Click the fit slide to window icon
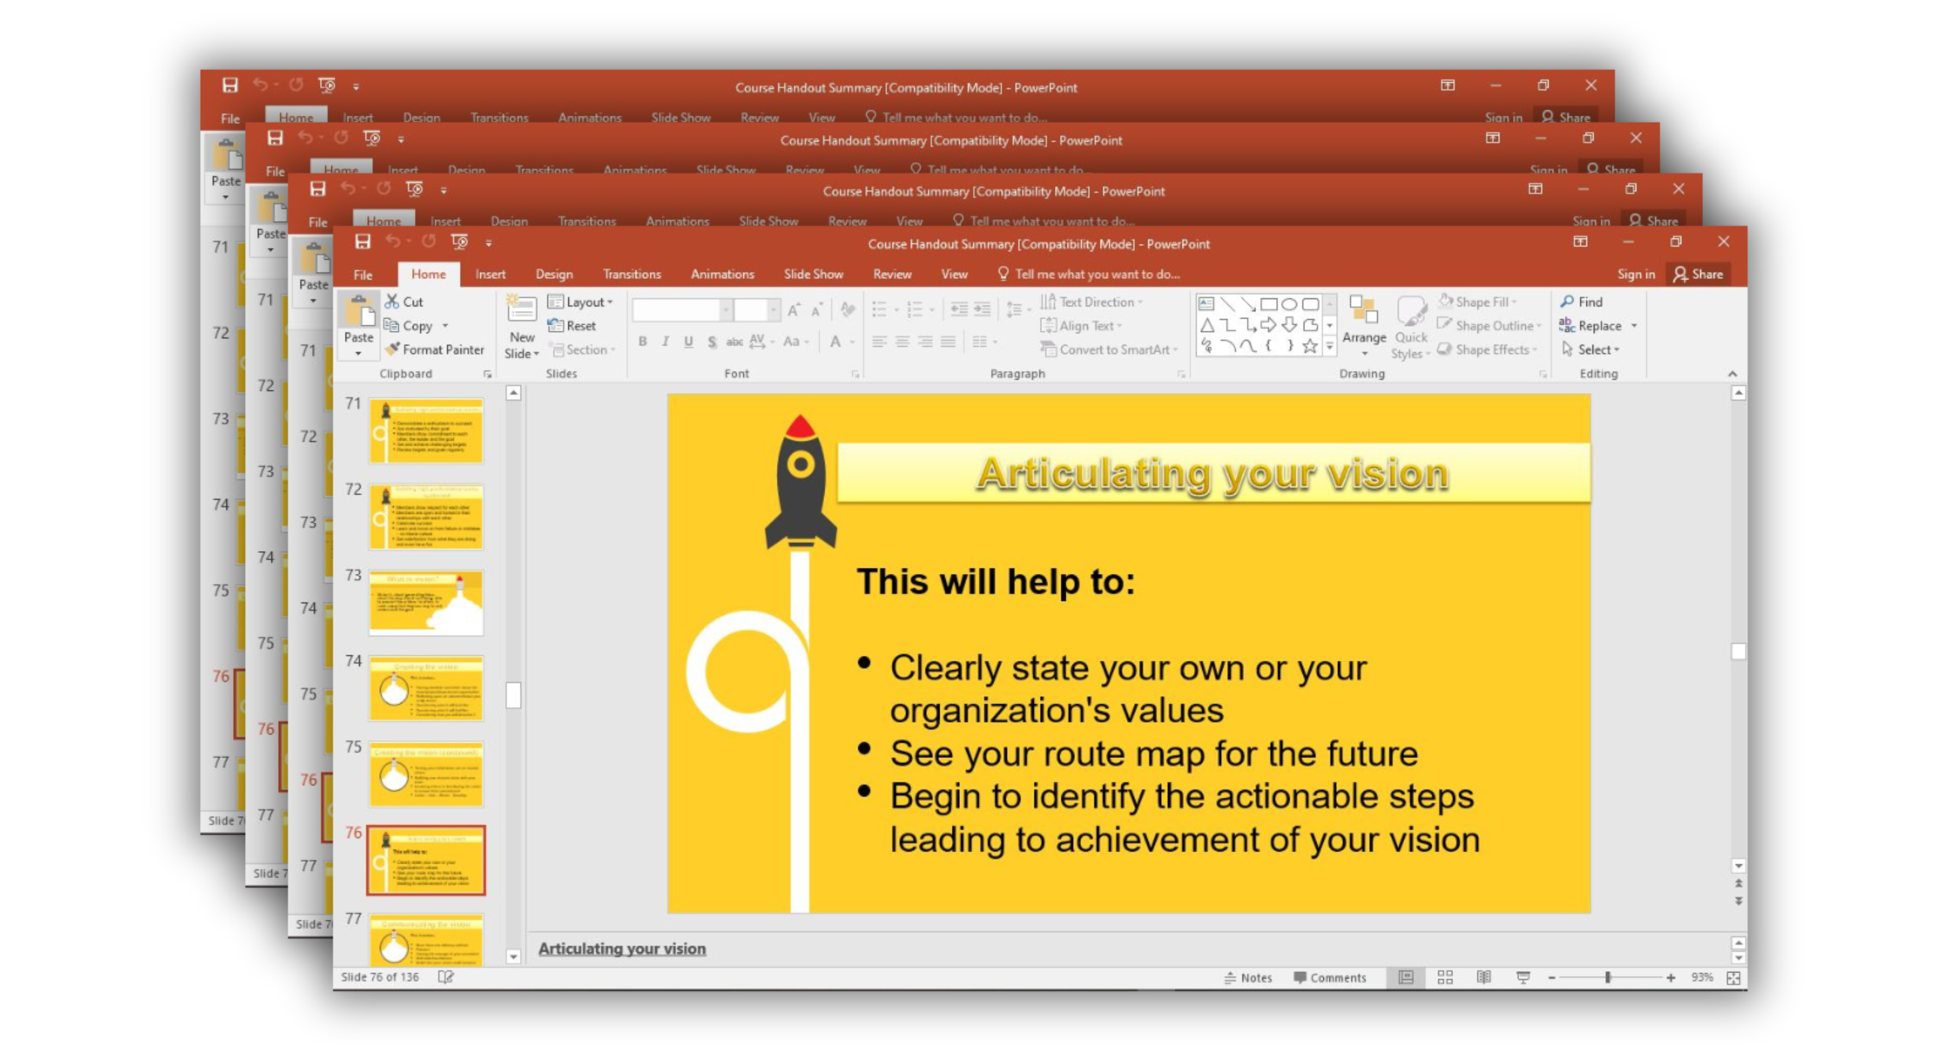 [x=1733, y=978]
